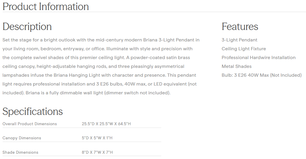Click the Specifications section heading
The width and height of the screenshot is (306, 159).
[33, 111]
